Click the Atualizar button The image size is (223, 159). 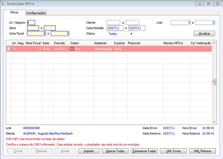coord(204,33)
